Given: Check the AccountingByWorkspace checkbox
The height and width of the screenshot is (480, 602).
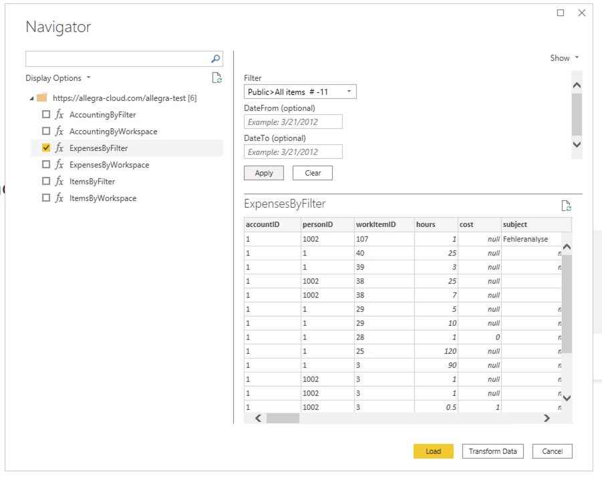Looking at the screenshot, I should pyautogui.click(x=46, y=131).
